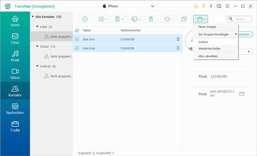Image resolution: width=257 pixels, height=156 pixels.
Task: Open the Toolkit section
Action: click(15, 126)
